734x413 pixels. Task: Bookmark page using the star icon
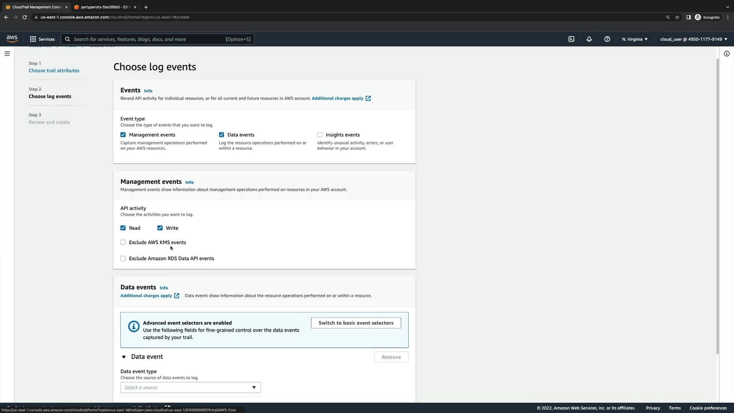pyautogui.click(x=677, y=17)
